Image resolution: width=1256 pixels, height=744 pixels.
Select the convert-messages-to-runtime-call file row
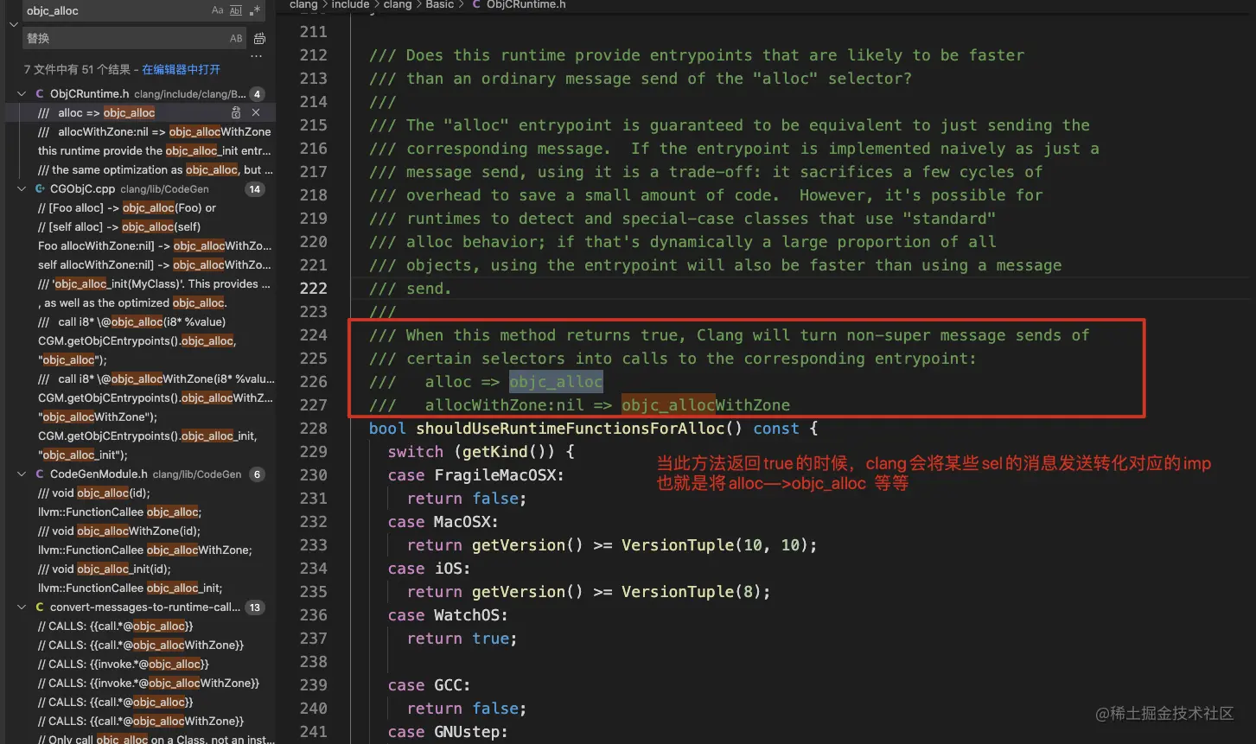point(140,607)
